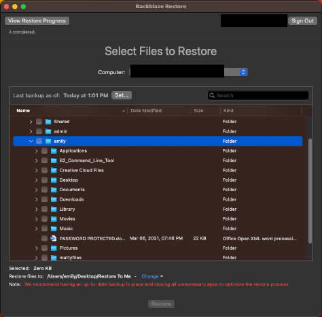Sort by the Kind column header

228,111
